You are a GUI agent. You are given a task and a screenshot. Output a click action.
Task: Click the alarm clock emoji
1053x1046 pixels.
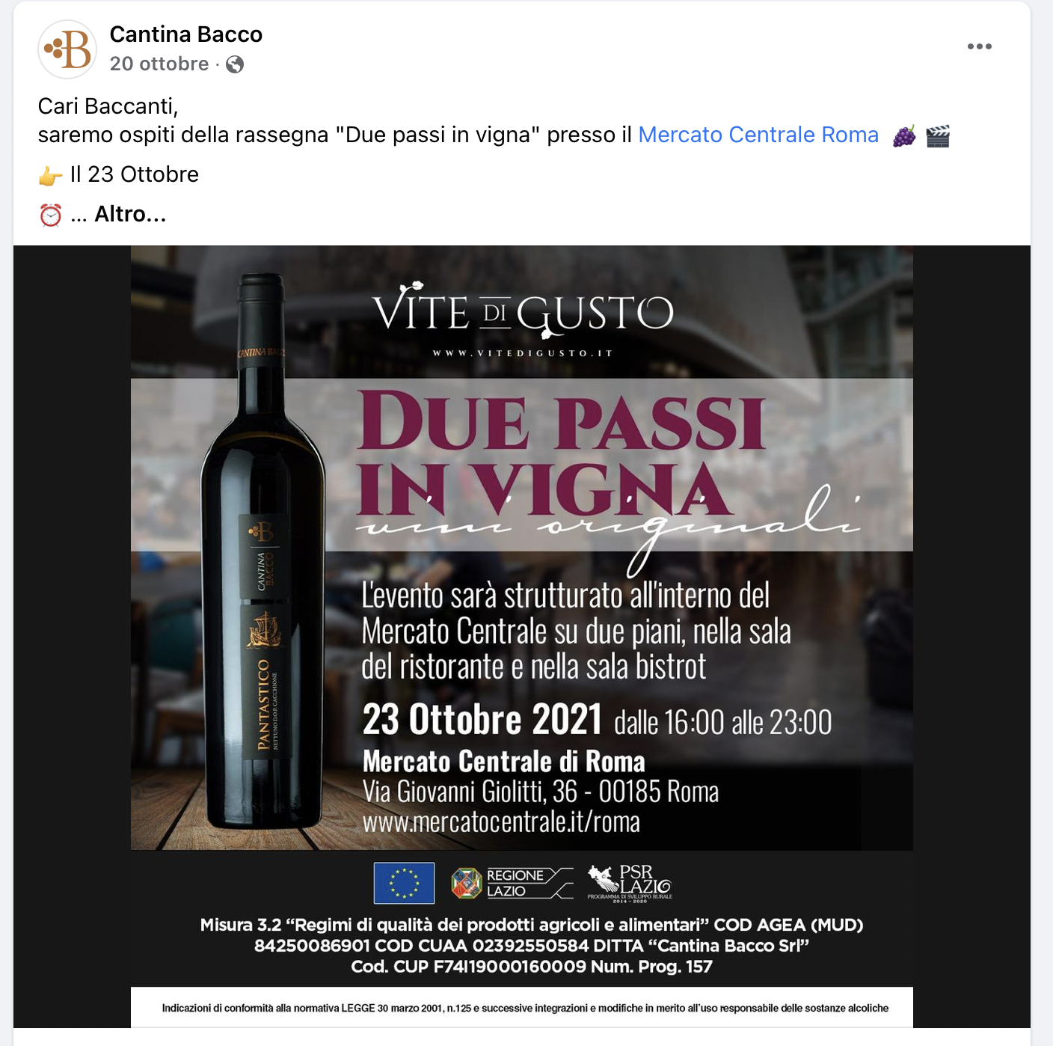(50, 215)
